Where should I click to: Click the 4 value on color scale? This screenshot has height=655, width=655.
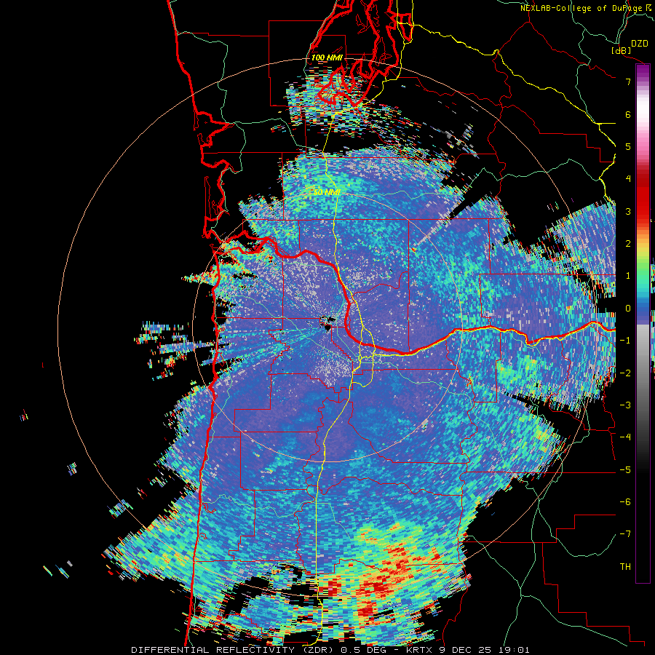tap(628, 179)
